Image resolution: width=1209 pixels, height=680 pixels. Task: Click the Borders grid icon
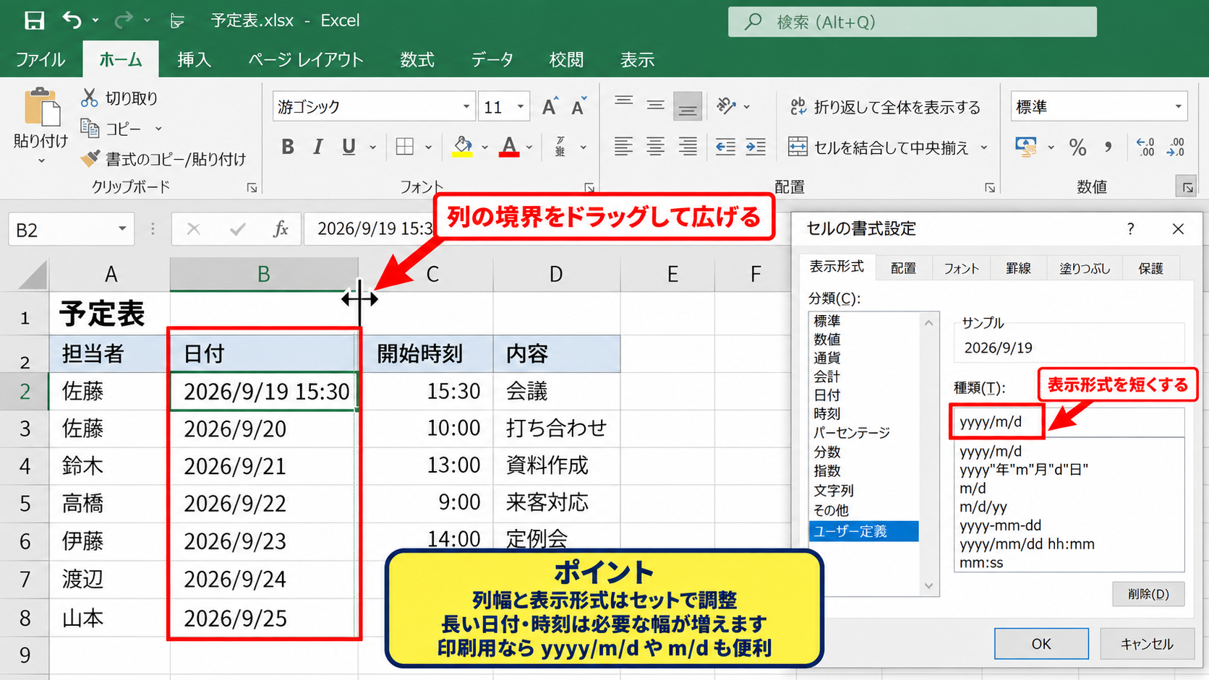tap(405, 147)
